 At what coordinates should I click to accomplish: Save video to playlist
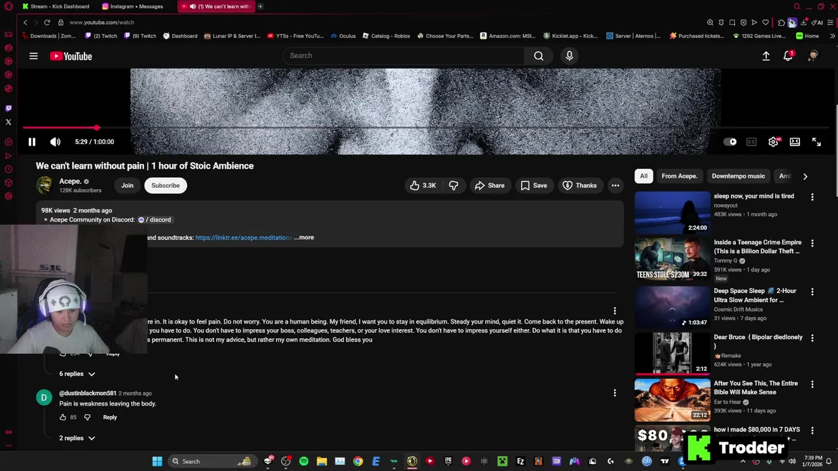click(x=534, y=186)
